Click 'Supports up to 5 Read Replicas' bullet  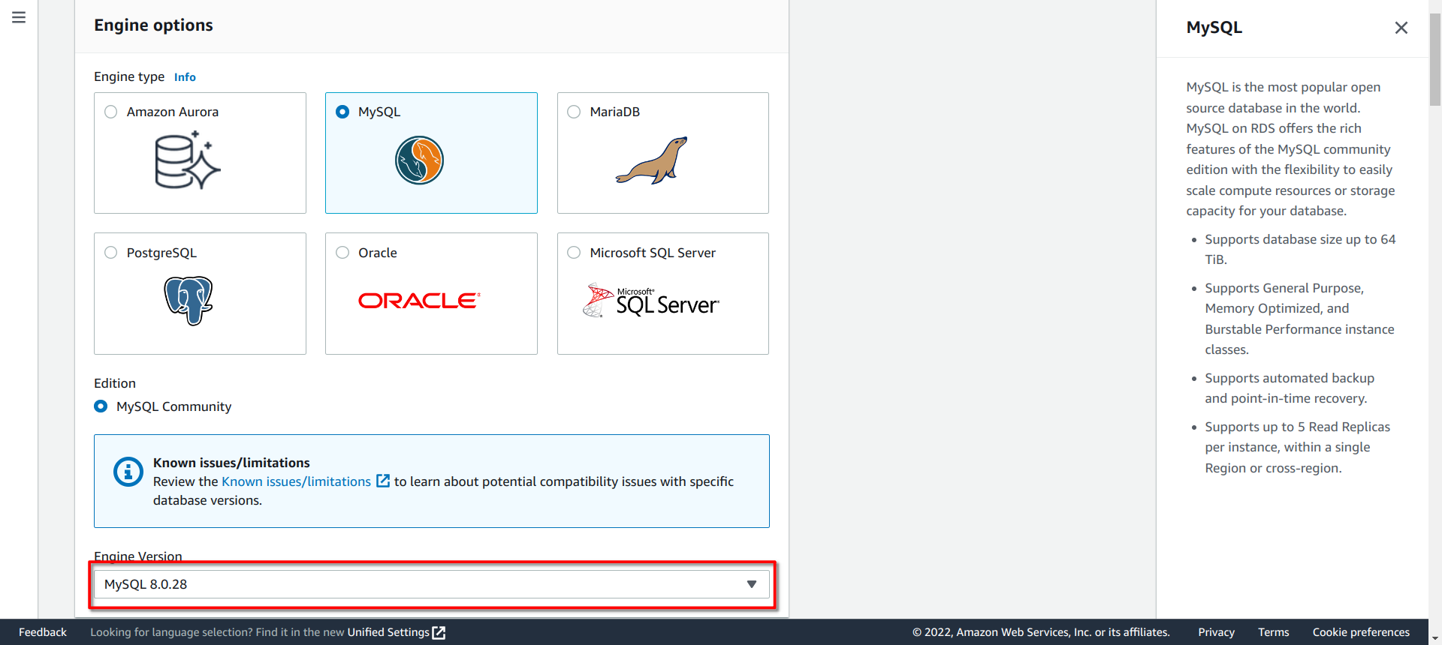(x=1298, y=447)
